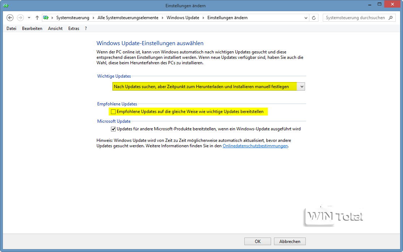Navigate to Alle Systemsteuerungselemente breadcrumb

(x=128, y=18)
